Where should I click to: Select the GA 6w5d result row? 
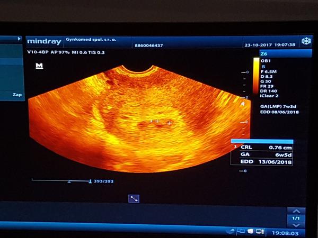tap(261, 154)
